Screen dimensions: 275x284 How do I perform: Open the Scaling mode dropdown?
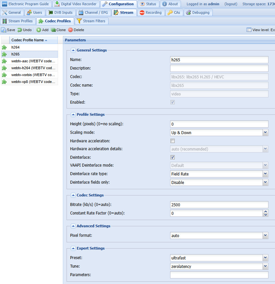click(265, 133)
